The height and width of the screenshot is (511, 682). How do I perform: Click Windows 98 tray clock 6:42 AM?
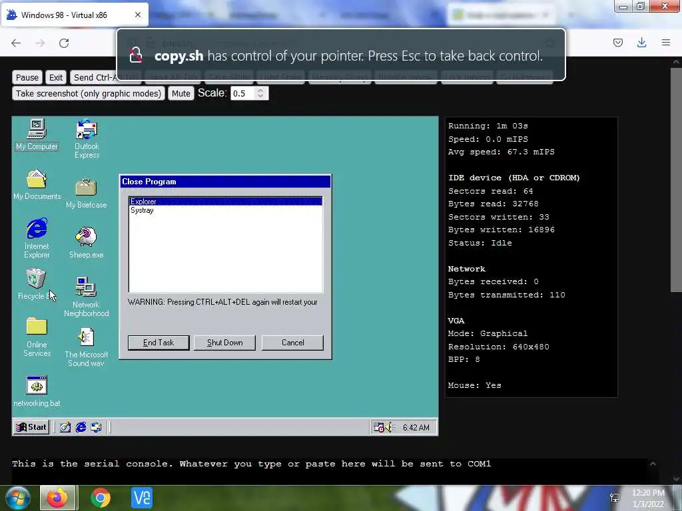tap(416, 428)
